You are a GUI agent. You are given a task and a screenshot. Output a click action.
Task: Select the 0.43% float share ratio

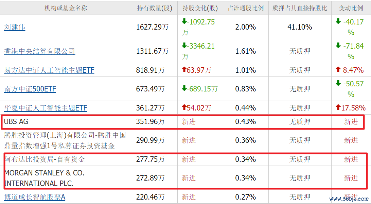click(246, 122)
